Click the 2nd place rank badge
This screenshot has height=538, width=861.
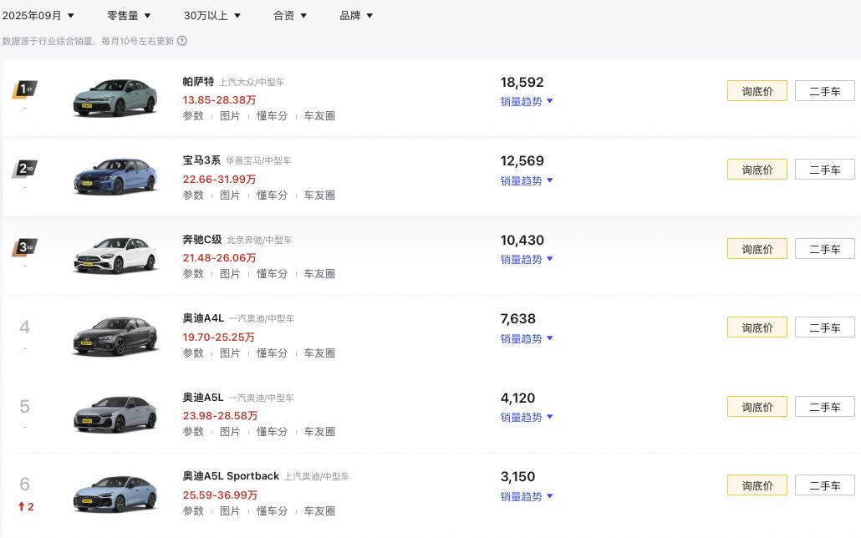tap(25, 169)
